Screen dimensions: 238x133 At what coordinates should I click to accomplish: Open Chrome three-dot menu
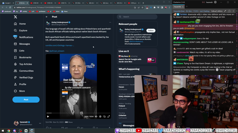coord(170,7)
